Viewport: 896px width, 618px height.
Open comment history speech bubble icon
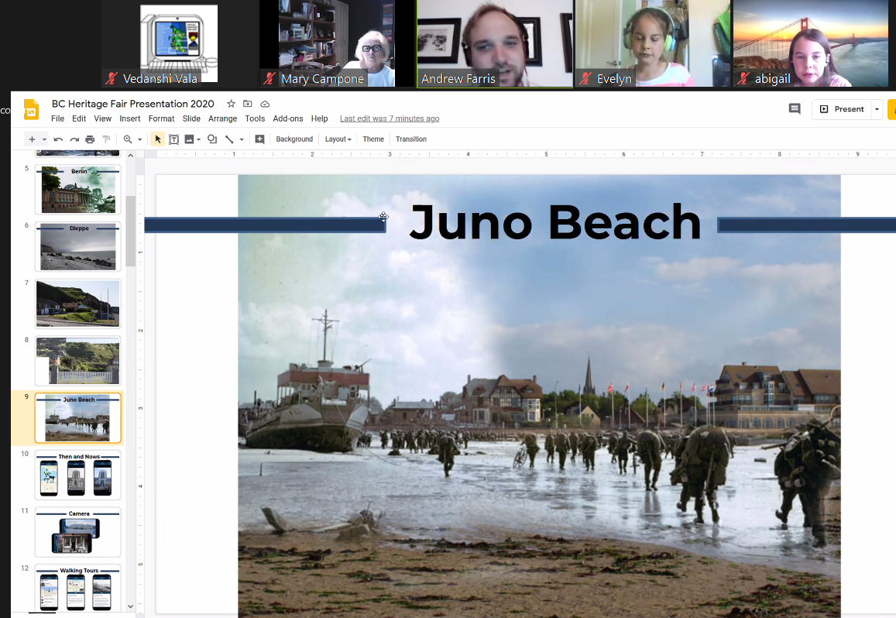point(795,109)
